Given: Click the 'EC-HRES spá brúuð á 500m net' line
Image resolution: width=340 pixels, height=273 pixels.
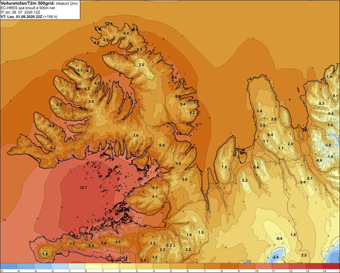Looking at the screenshot, I should 28,8.
